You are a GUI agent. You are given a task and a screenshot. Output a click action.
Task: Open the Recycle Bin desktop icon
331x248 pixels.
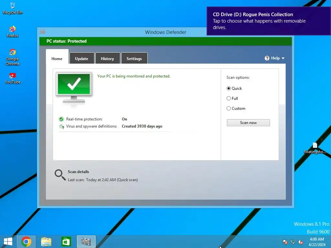[x=13, y=8]
